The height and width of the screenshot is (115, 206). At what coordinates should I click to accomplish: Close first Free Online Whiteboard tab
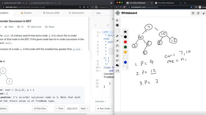pyautogui.click(x=152, y=3)
